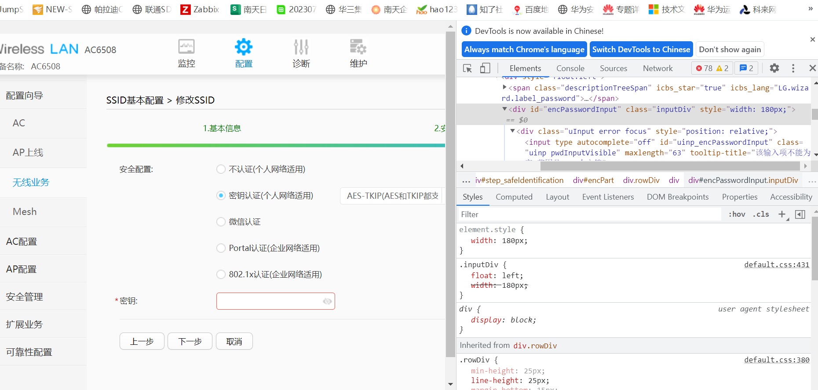This screenshot has width=818, height=390.
Task: Open the 专题详 Huawei bookmark
Action: [x=621, y=9]
